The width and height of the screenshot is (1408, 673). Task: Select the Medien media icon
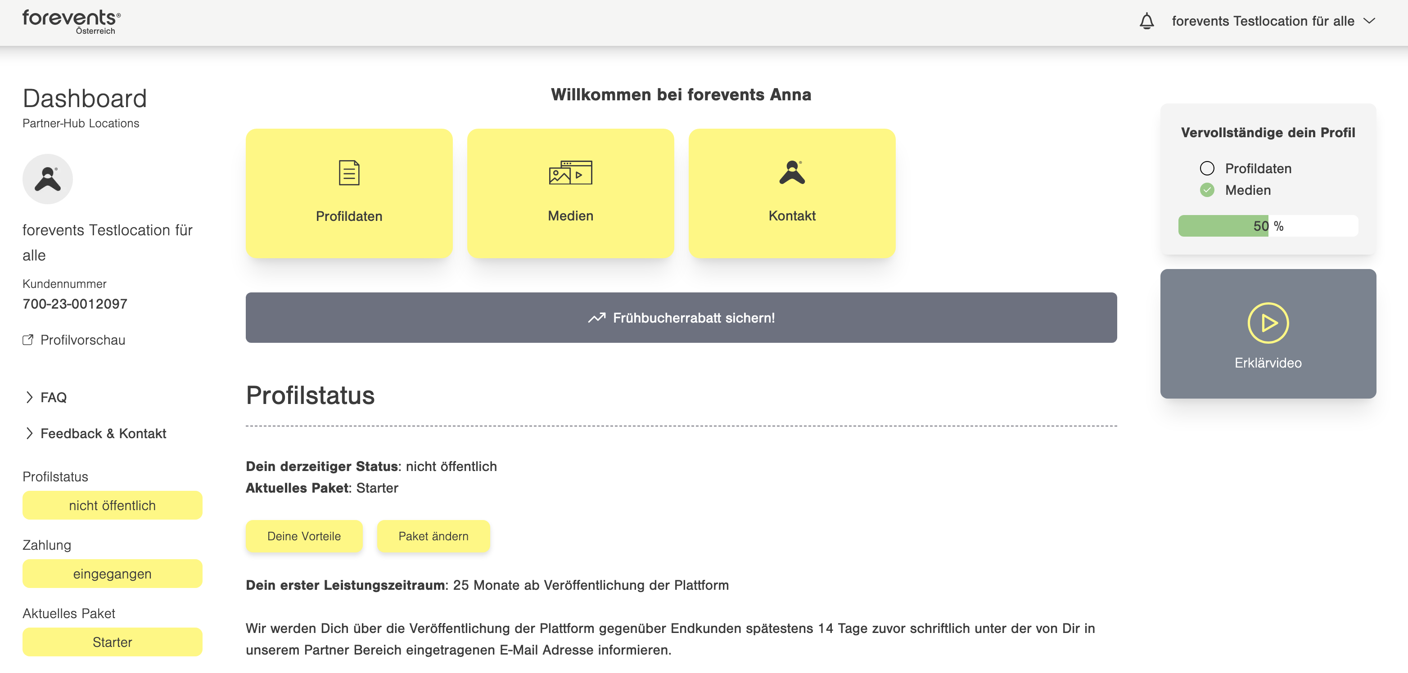[x=570, y=172]
